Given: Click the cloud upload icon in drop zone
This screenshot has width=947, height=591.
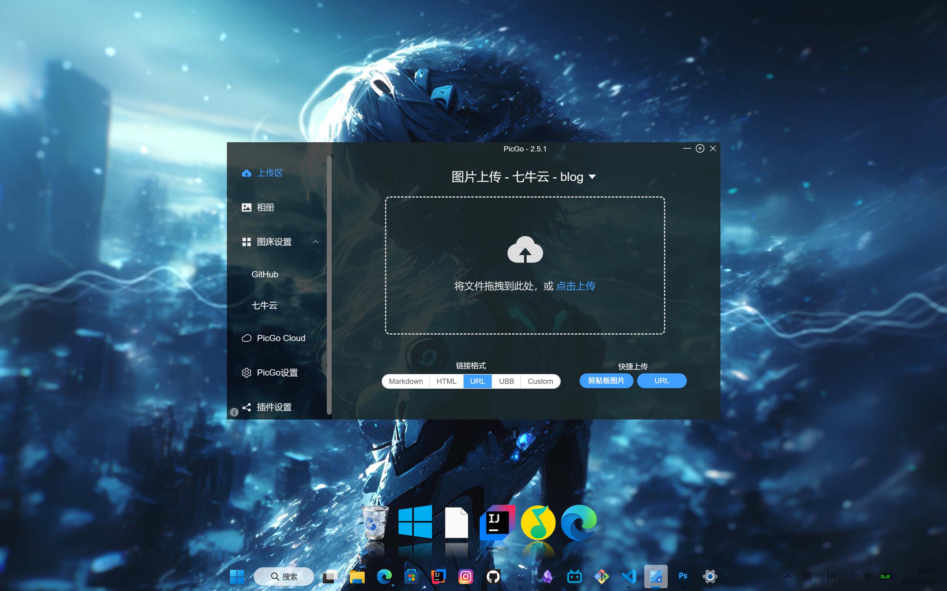Looking at the screenshot, I should pyautogui.click(x=525, y=250).
